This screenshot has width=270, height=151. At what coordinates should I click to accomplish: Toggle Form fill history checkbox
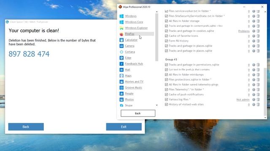click(x=166, y=41)
